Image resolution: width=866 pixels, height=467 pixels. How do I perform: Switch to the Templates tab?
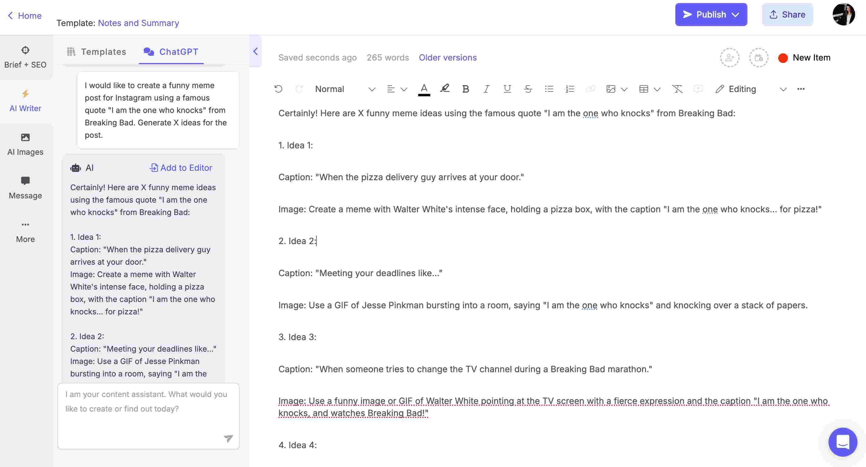(97, 51)
